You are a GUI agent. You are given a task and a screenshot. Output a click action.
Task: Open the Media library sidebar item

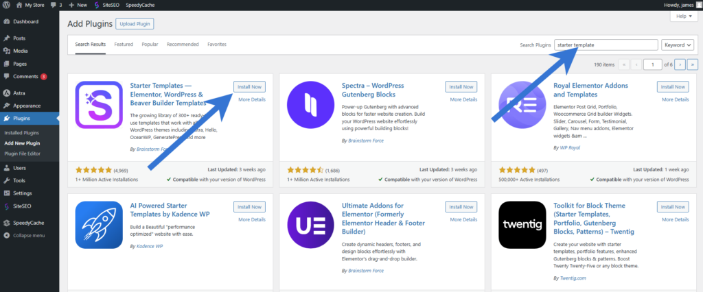click(x=30, y=51)
